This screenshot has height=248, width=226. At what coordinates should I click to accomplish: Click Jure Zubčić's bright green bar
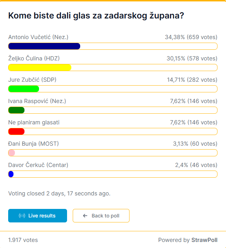23,89
